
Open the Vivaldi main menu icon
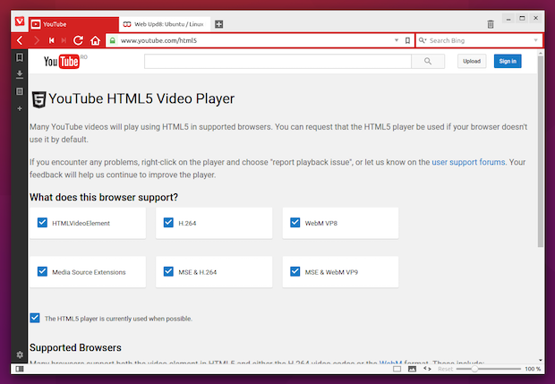20,21
